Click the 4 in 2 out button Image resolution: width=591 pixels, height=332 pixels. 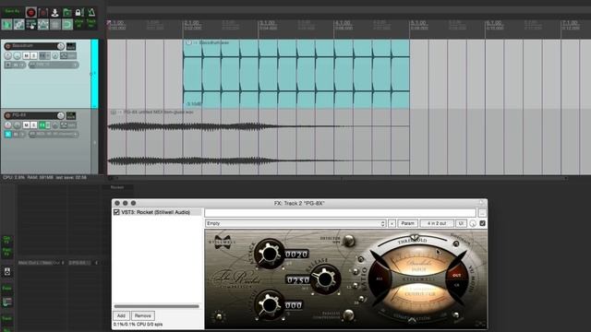tap(437, 223)
